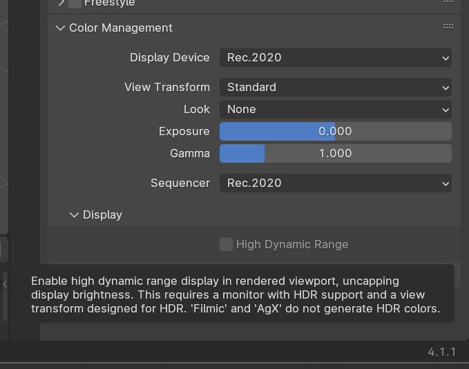
Task: Click the Exposure slider
Action: 335,132
